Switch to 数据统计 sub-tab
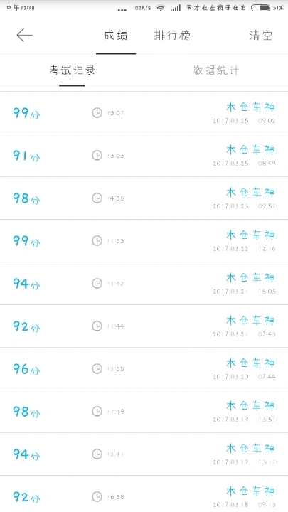Viewport: 288px width, 512px height. [216, 70]
